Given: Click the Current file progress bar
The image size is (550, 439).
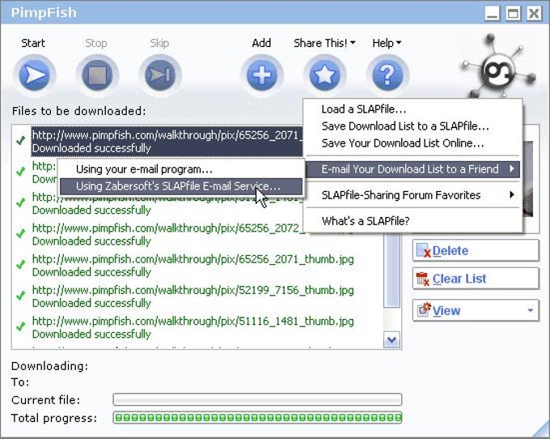Looking at the screenshot, I should click(x=257, y=399).
